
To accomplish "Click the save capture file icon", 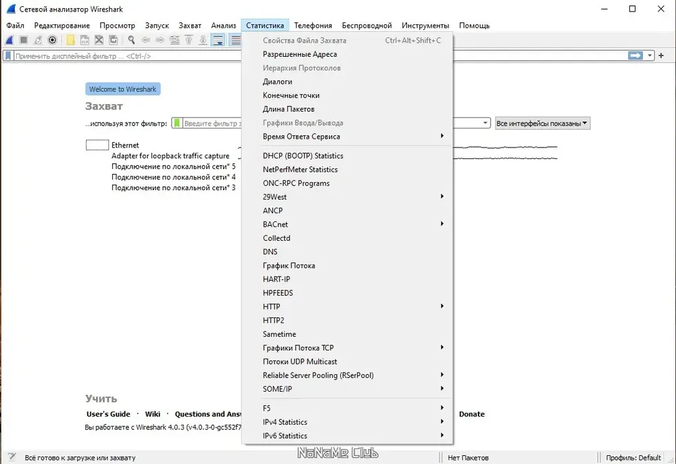I will pos(85,41).
